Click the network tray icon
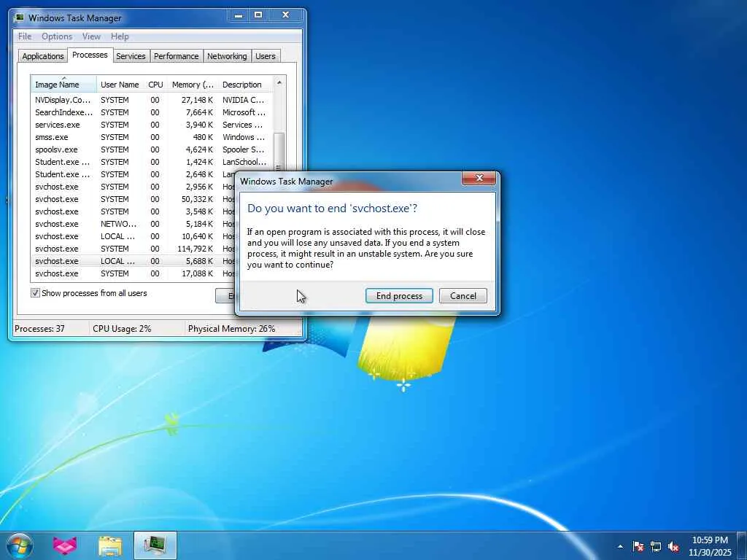Image resolution: width=747 pixels, height=560 pixels. (x=656, y=546)
